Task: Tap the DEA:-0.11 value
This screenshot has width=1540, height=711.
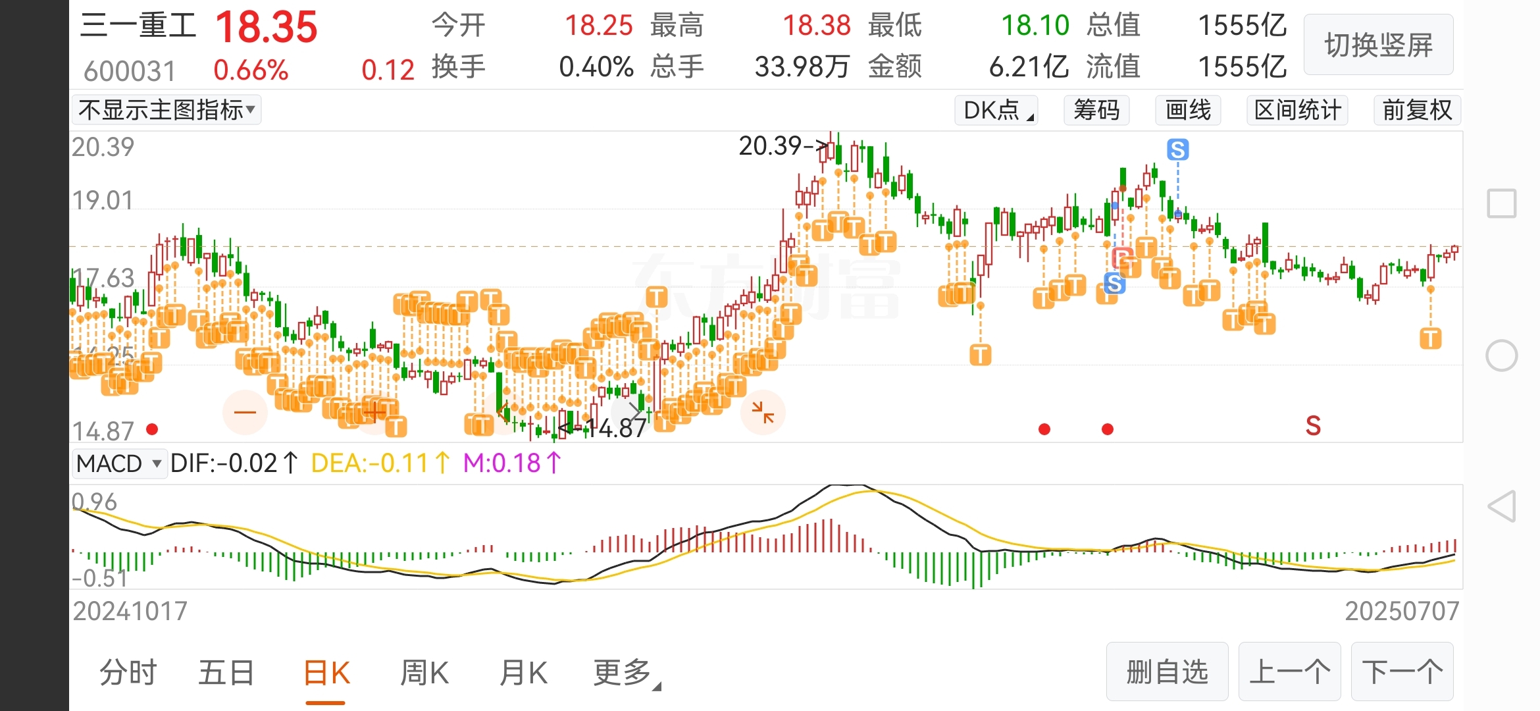Action: click(x=380, y=463)
